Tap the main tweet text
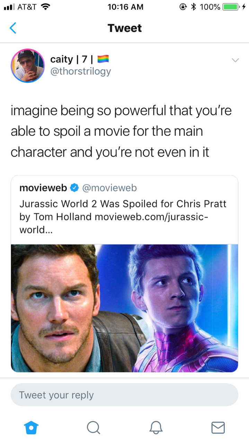The image size is (249, 444). coord(121,131)
